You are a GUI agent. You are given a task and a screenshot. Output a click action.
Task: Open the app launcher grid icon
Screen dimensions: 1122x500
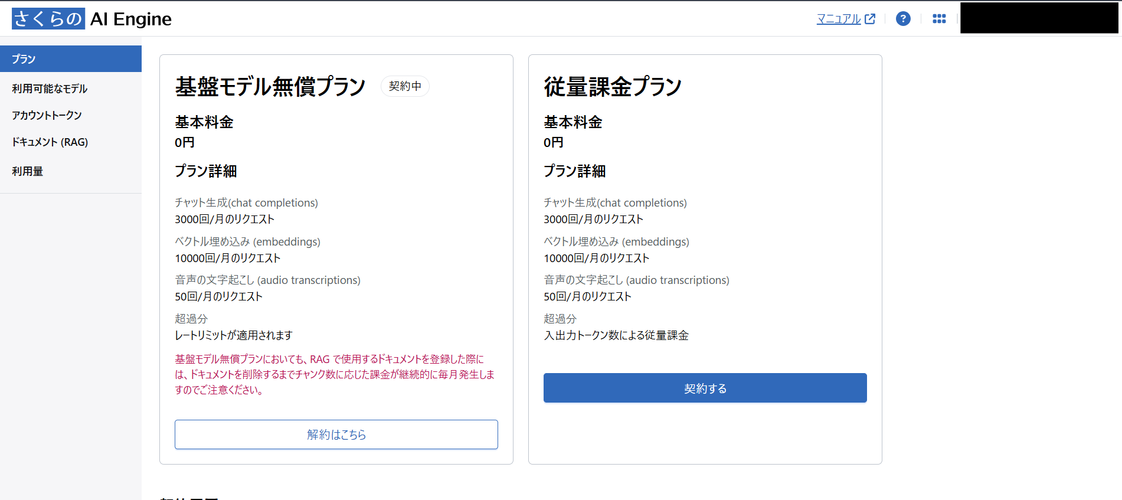[939, 18]
